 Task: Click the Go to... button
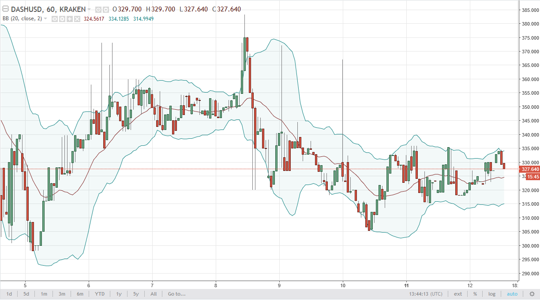(176, 294)
